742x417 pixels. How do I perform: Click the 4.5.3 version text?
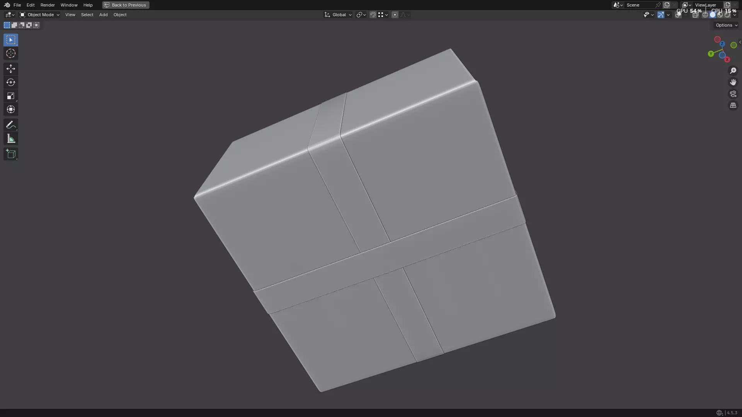(732, 413)
